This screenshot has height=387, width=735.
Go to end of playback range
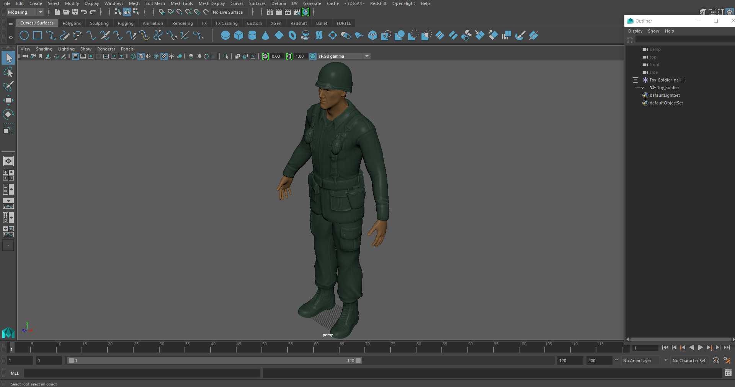pyautogui.click(x=727, y=348)
